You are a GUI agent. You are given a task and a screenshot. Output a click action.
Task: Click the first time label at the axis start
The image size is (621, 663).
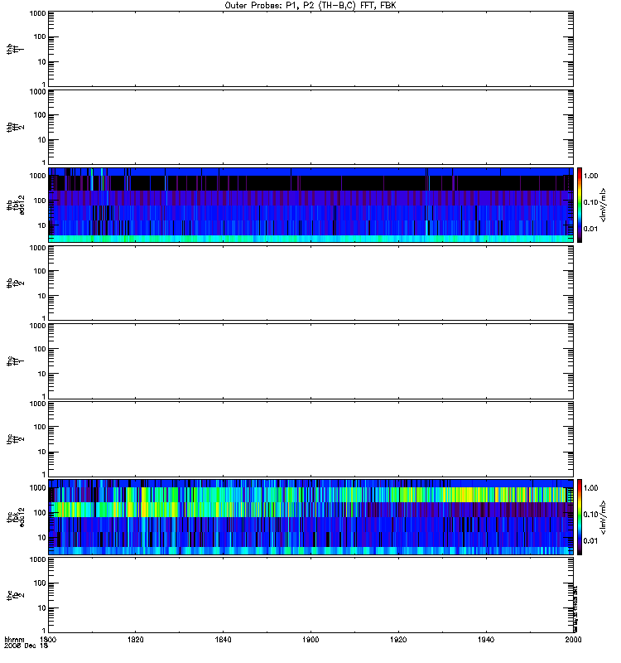coord(48,639)
